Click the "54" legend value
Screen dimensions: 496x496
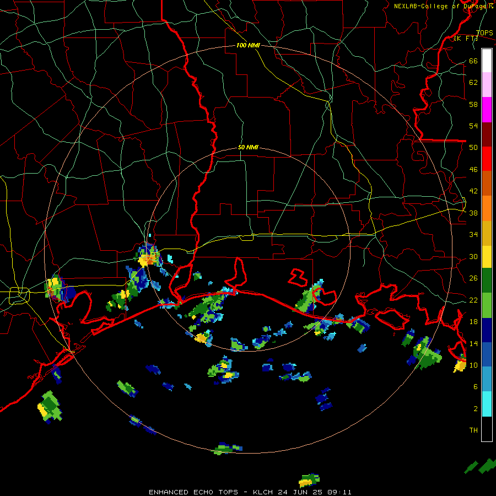473,126
